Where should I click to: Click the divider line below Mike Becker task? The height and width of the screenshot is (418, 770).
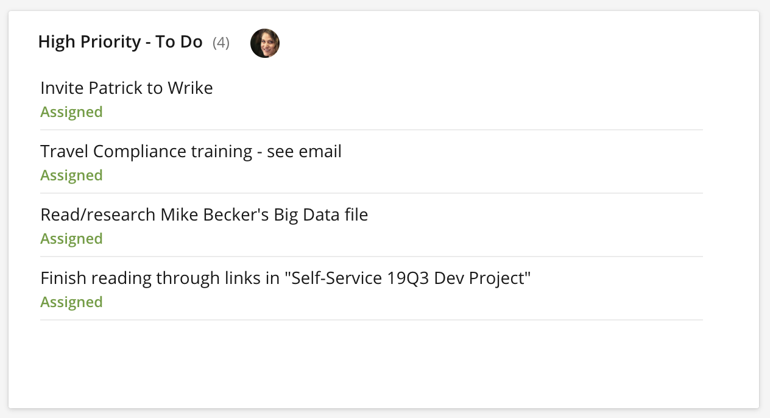click(x=372, y=257)
